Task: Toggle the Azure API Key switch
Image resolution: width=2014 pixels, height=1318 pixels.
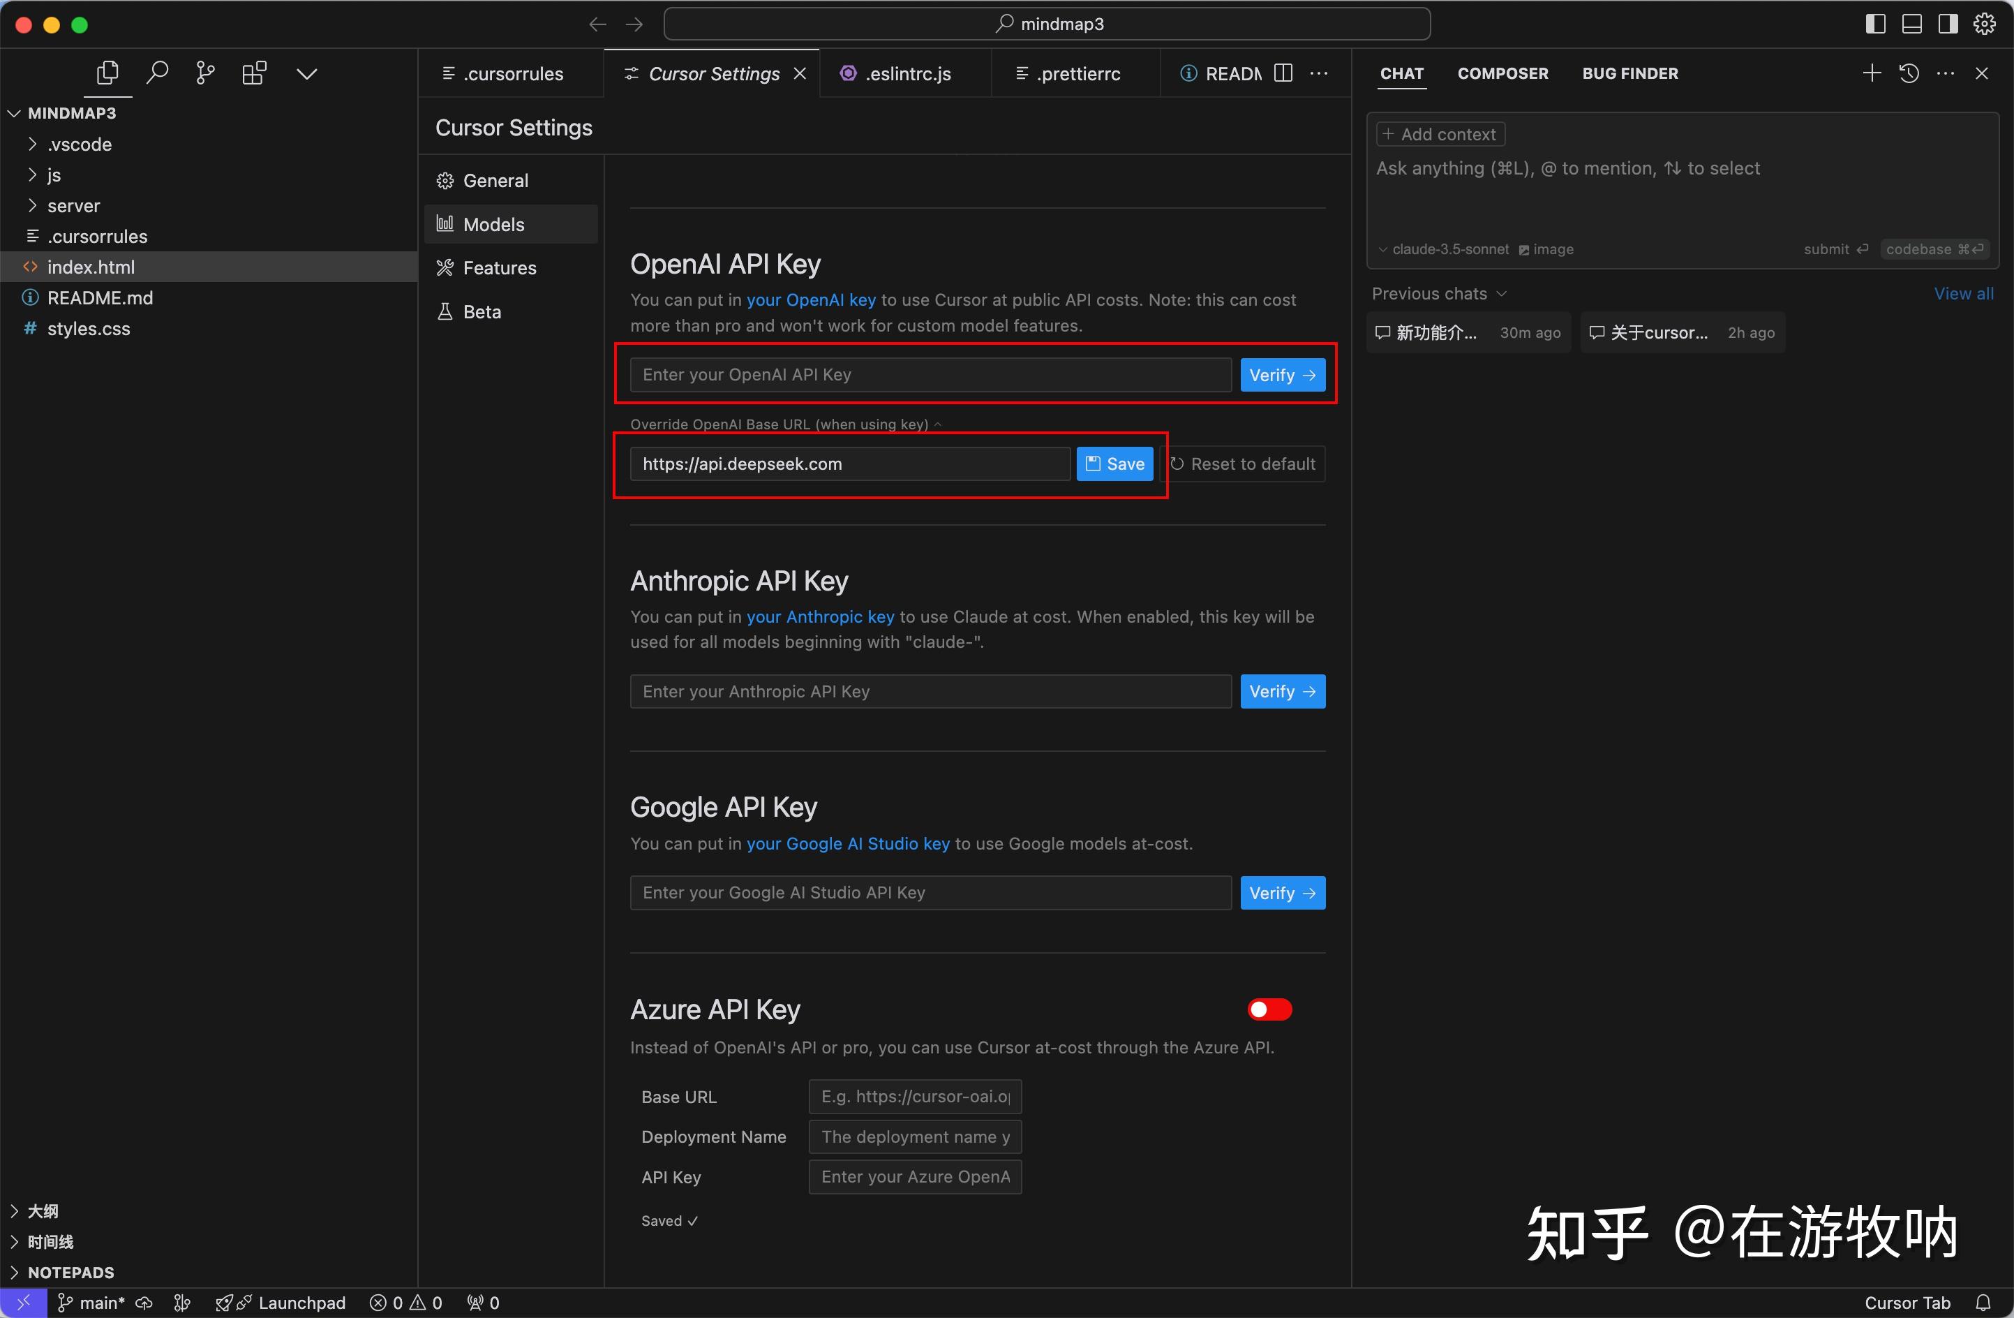Action: tap(1269, 1009)
